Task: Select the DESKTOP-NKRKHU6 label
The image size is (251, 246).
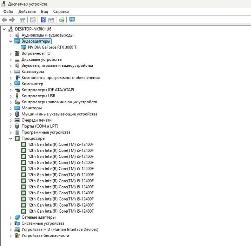Action: point(33,29)
